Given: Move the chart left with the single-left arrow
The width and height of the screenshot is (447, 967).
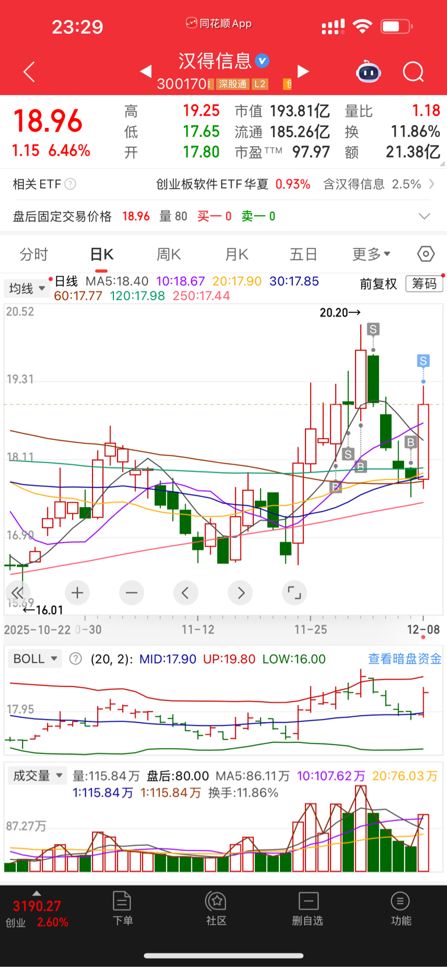Looking at the screenshot, I should 186,593.
